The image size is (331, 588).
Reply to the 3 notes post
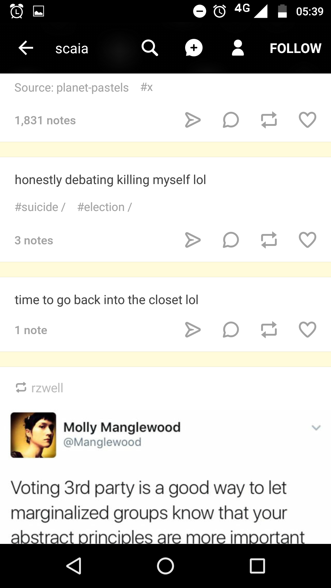tap(231, 240)
